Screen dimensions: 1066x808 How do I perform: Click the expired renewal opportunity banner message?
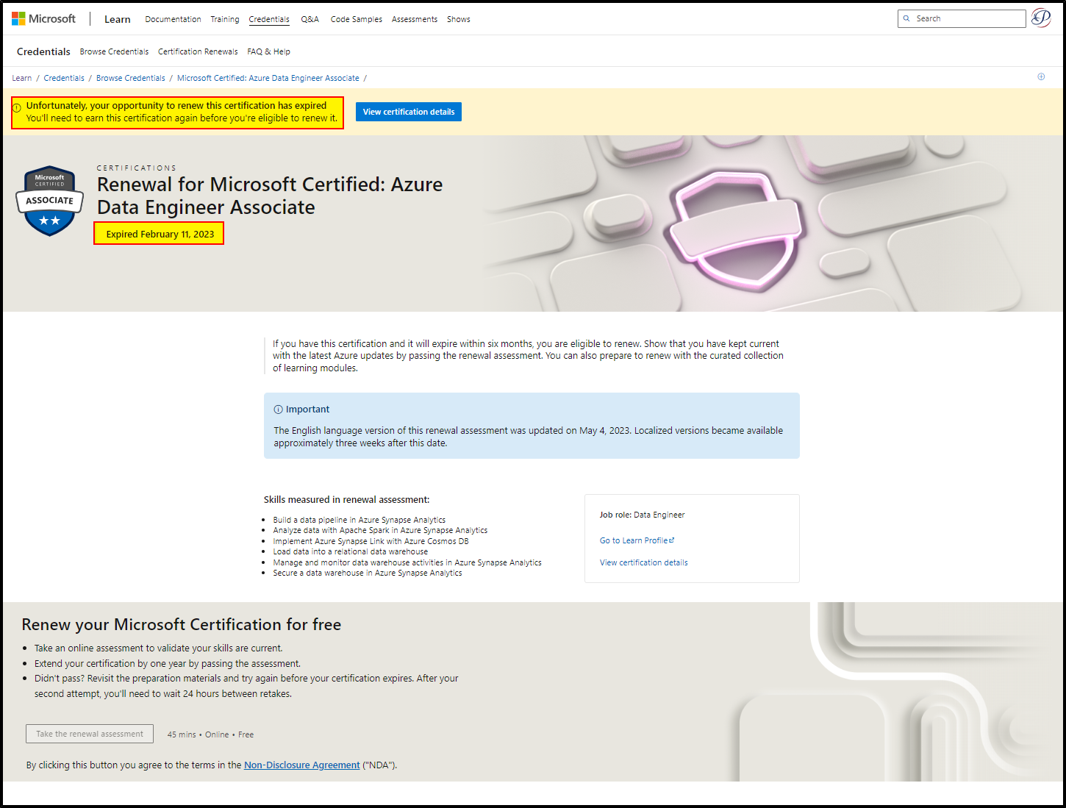point(182,112)
